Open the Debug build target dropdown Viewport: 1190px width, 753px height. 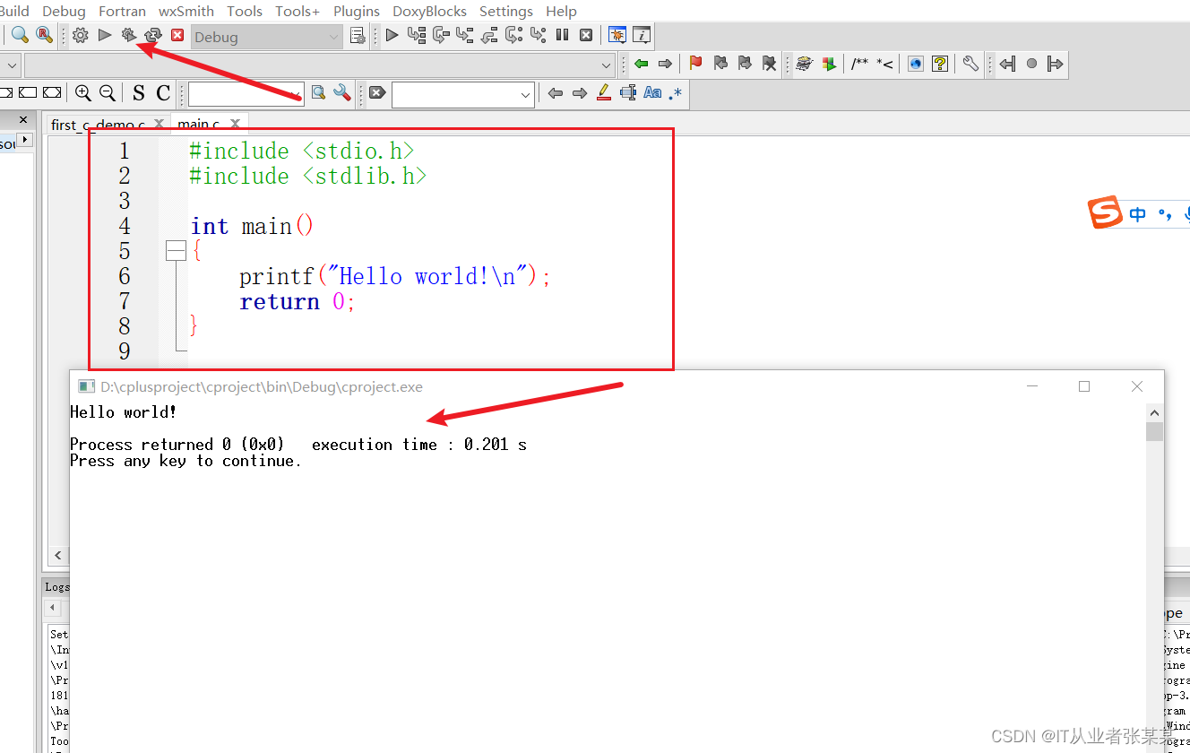[266, 37]
